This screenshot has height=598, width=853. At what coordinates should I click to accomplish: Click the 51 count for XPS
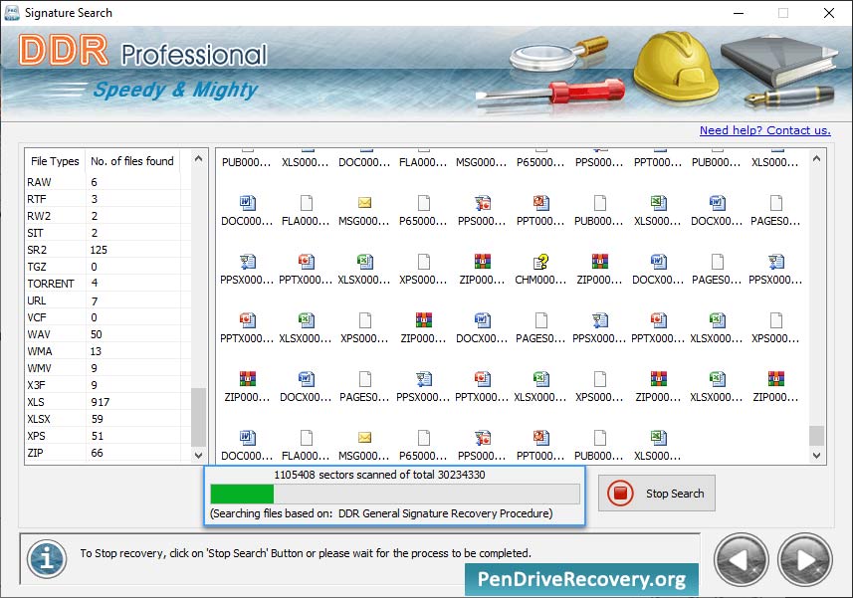[x=97, y=436]
